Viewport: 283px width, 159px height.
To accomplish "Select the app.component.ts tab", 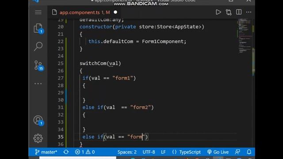I will (x=84, y=12).
